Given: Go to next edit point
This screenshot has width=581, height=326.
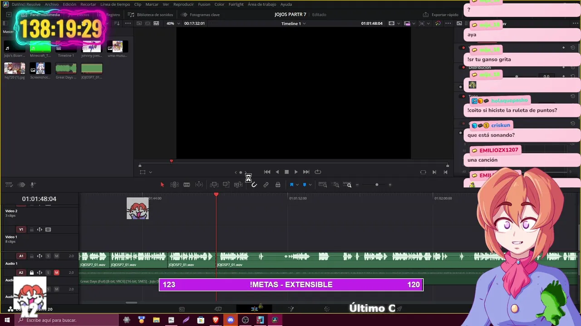Looking at the screenshot, I should pyautogui.click(x=434, y=172).
